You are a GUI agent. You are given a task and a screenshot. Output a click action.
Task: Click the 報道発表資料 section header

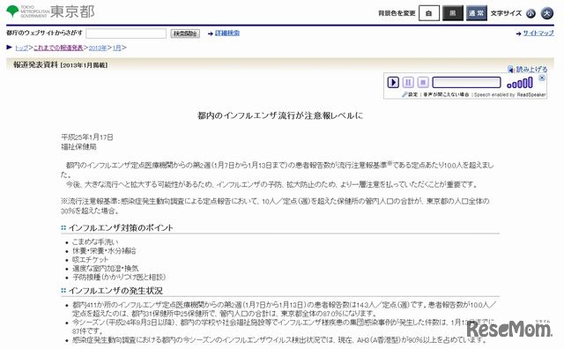coord(35,64)
